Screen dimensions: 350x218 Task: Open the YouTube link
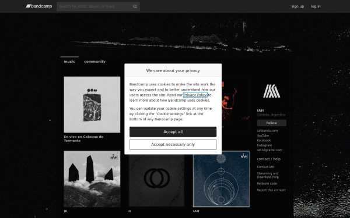(262, 135)
